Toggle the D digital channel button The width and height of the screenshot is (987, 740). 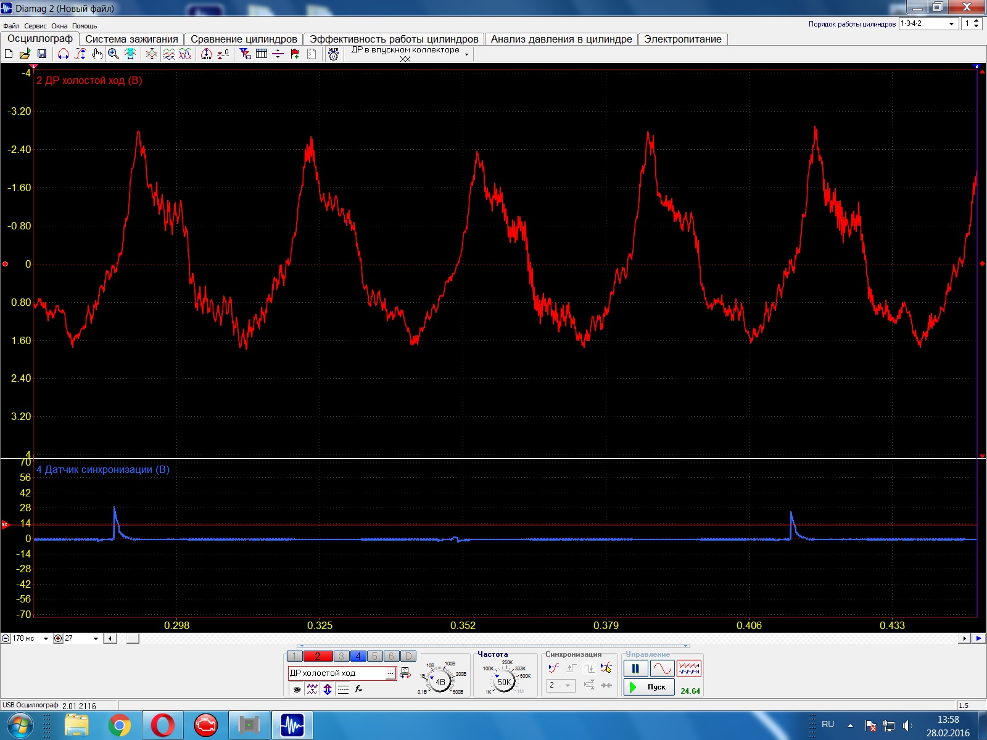coord(408,656)
